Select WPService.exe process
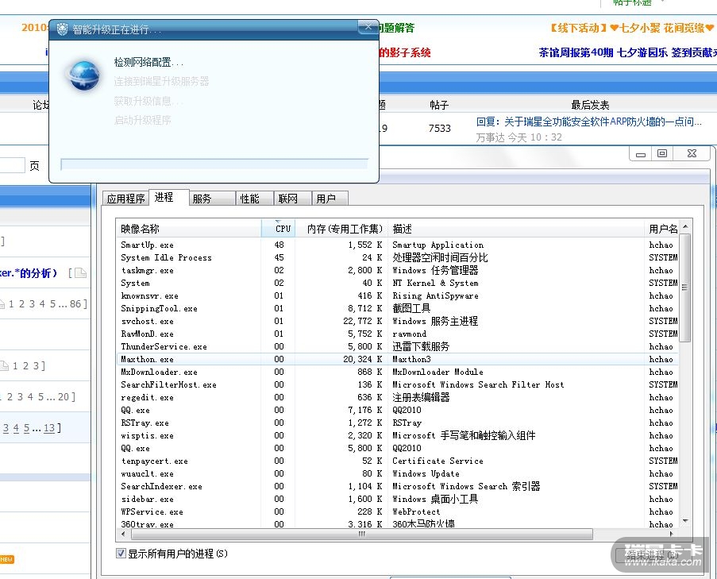The height and width of the screenshot is (579, 717). pyautogui.click(x=398, y=511)
